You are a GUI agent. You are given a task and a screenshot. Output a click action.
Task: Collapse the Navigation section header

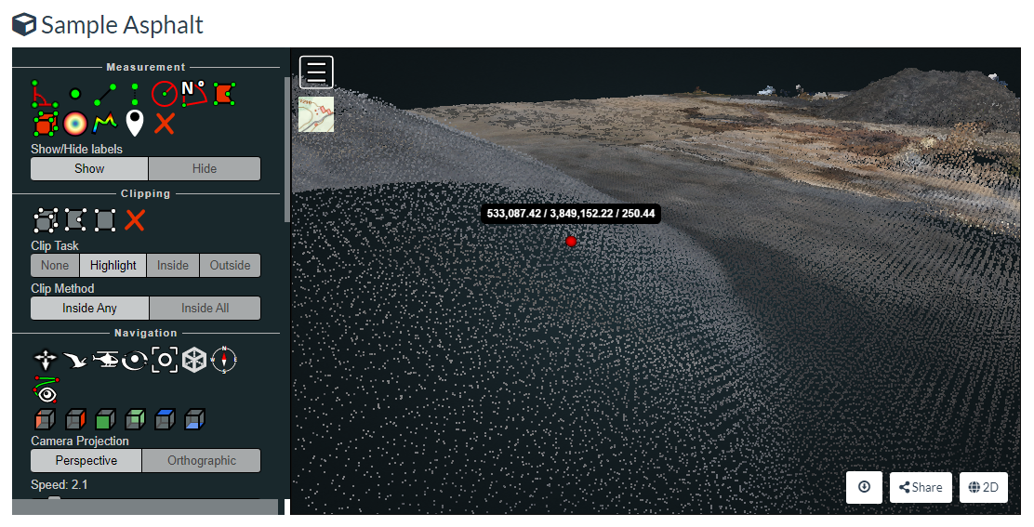[x=146, y=334]
